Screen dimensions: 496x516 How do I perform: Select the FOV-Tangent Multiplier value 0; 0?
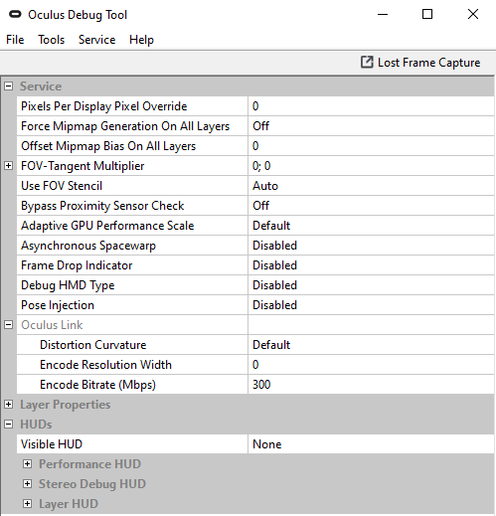[371, 166]
